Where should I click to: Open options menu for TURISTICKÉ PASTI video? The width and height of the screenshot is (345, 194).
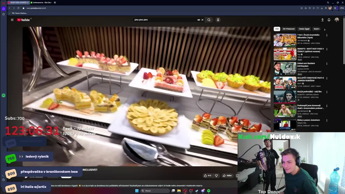pyautogui.click(x=327, y=78)
